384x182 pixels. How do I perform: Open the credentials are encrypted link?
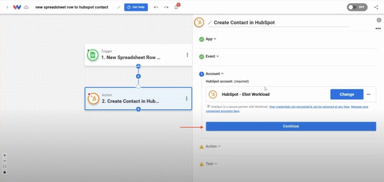(310, 107)
